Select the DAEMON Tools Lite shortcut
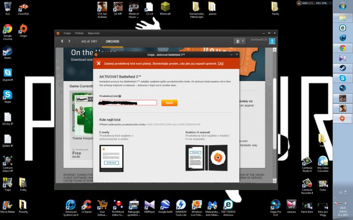The width and height of the screenshot is (353, 220). [x=181, y=207]
